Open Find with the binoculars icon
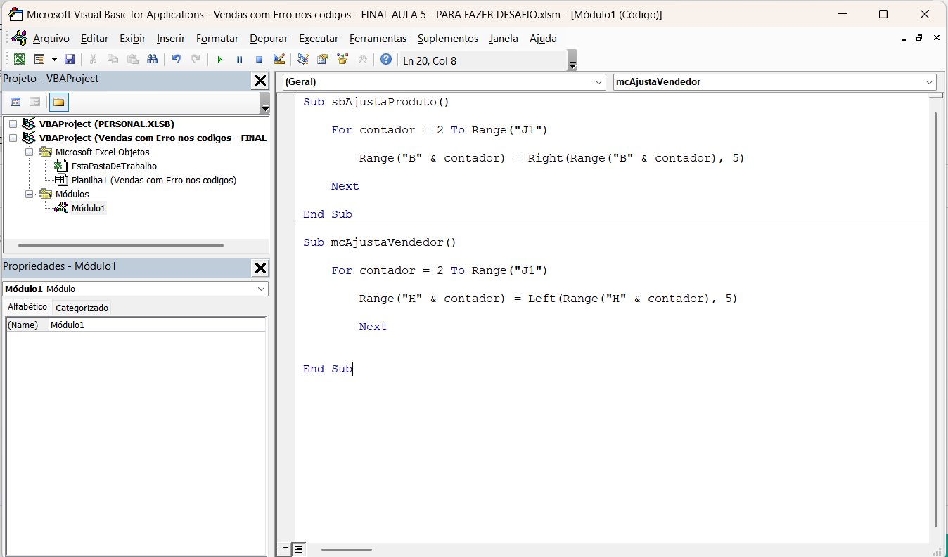 (152, 60)
